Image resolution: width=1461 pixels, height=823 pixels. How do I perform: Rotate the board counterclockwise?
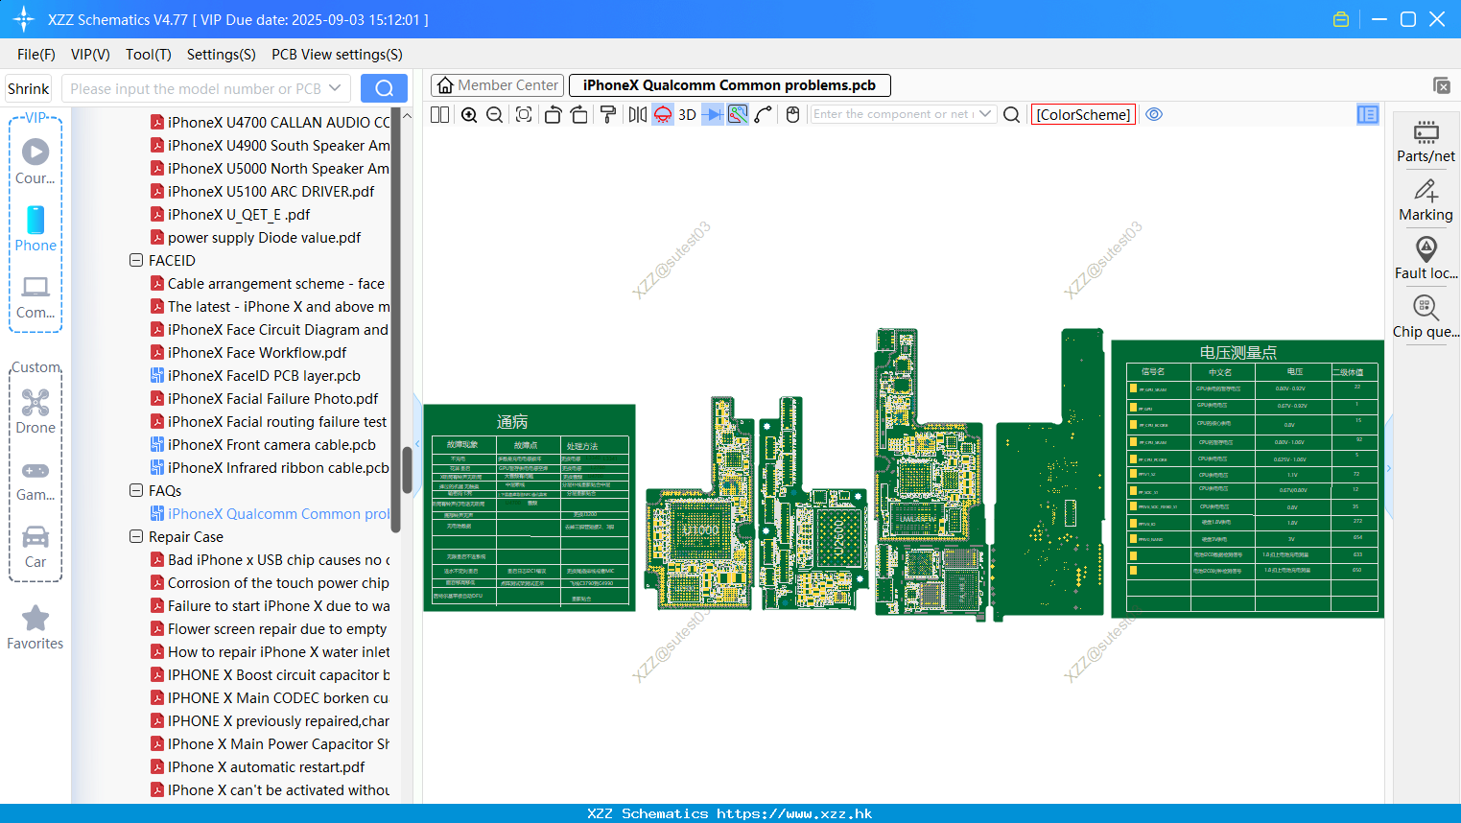pyautogui.click(x=553, y=114)
